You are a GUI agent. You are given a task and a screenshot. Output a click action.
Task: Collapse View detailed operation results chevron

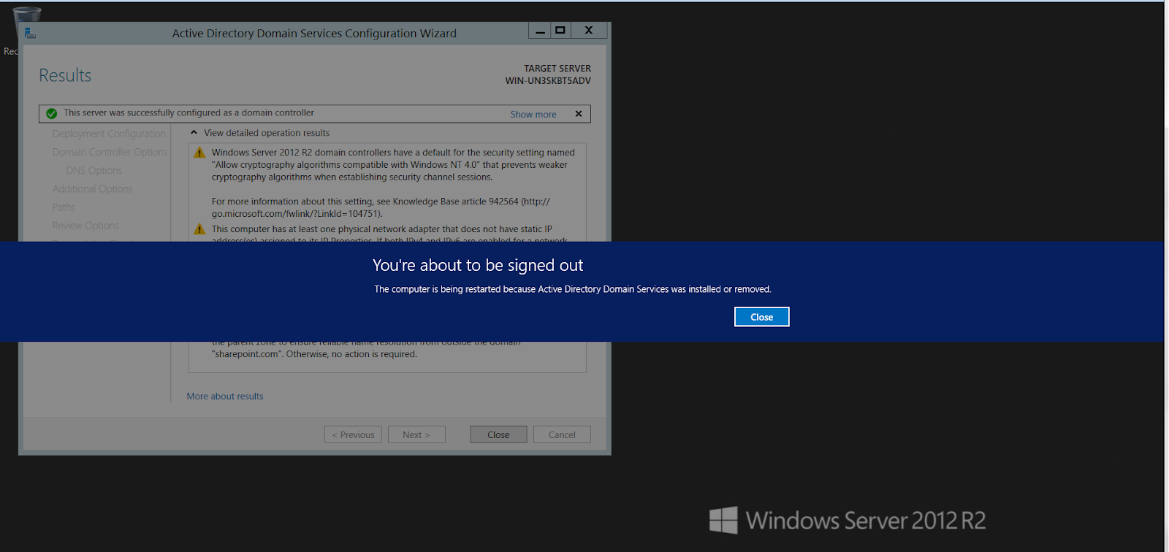194,132
